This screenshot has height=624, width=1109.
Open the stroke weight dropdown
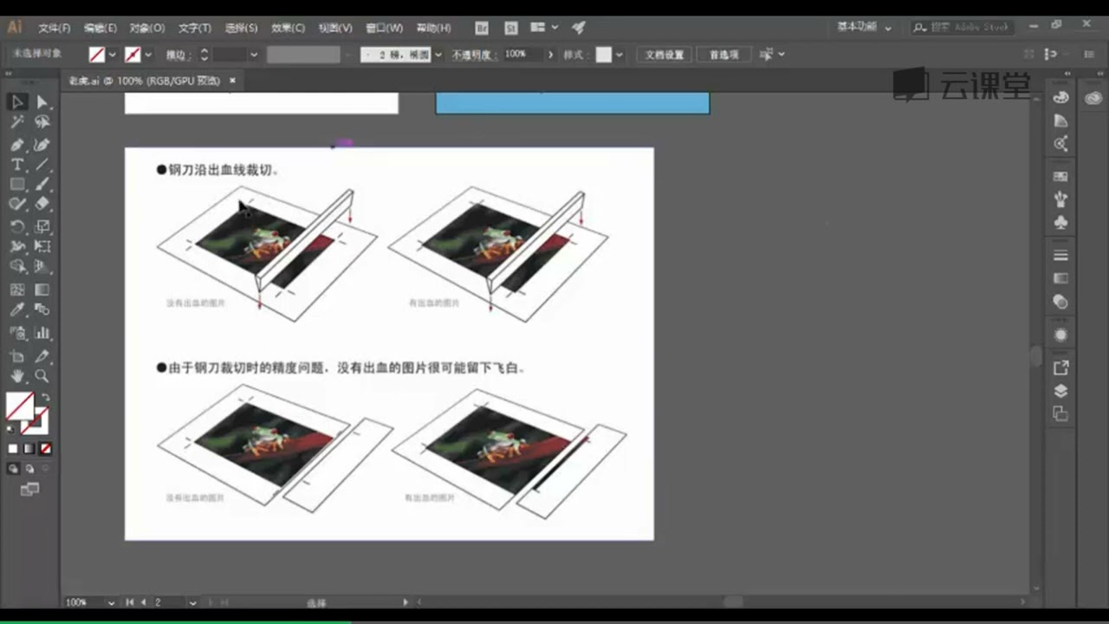tap(254, 55)
